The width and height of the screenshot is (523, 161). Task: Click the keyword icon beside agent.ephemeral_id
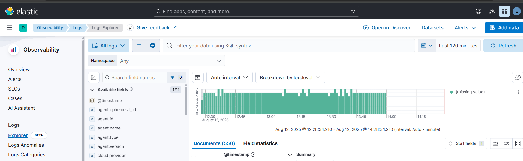(92, 110)
